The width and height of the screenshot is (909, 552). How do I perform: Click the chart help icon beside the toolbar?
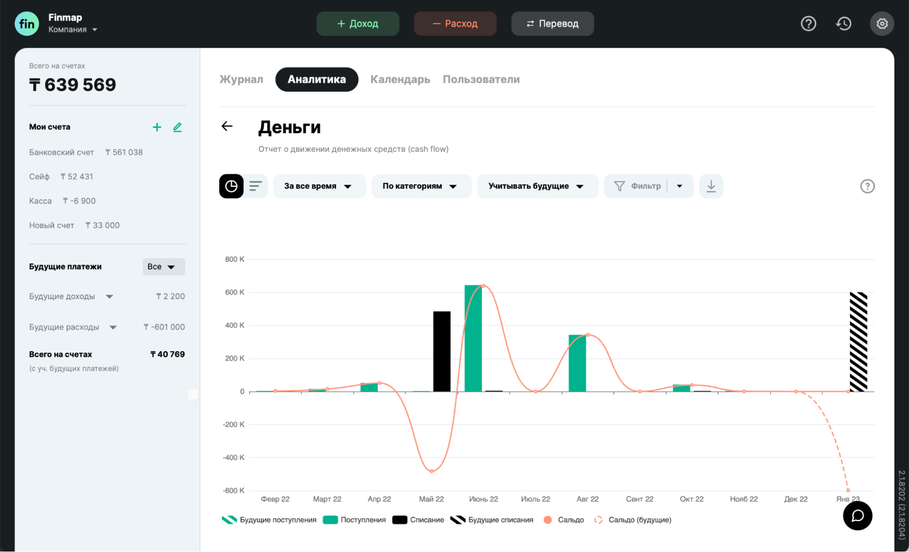pos(867,186)
